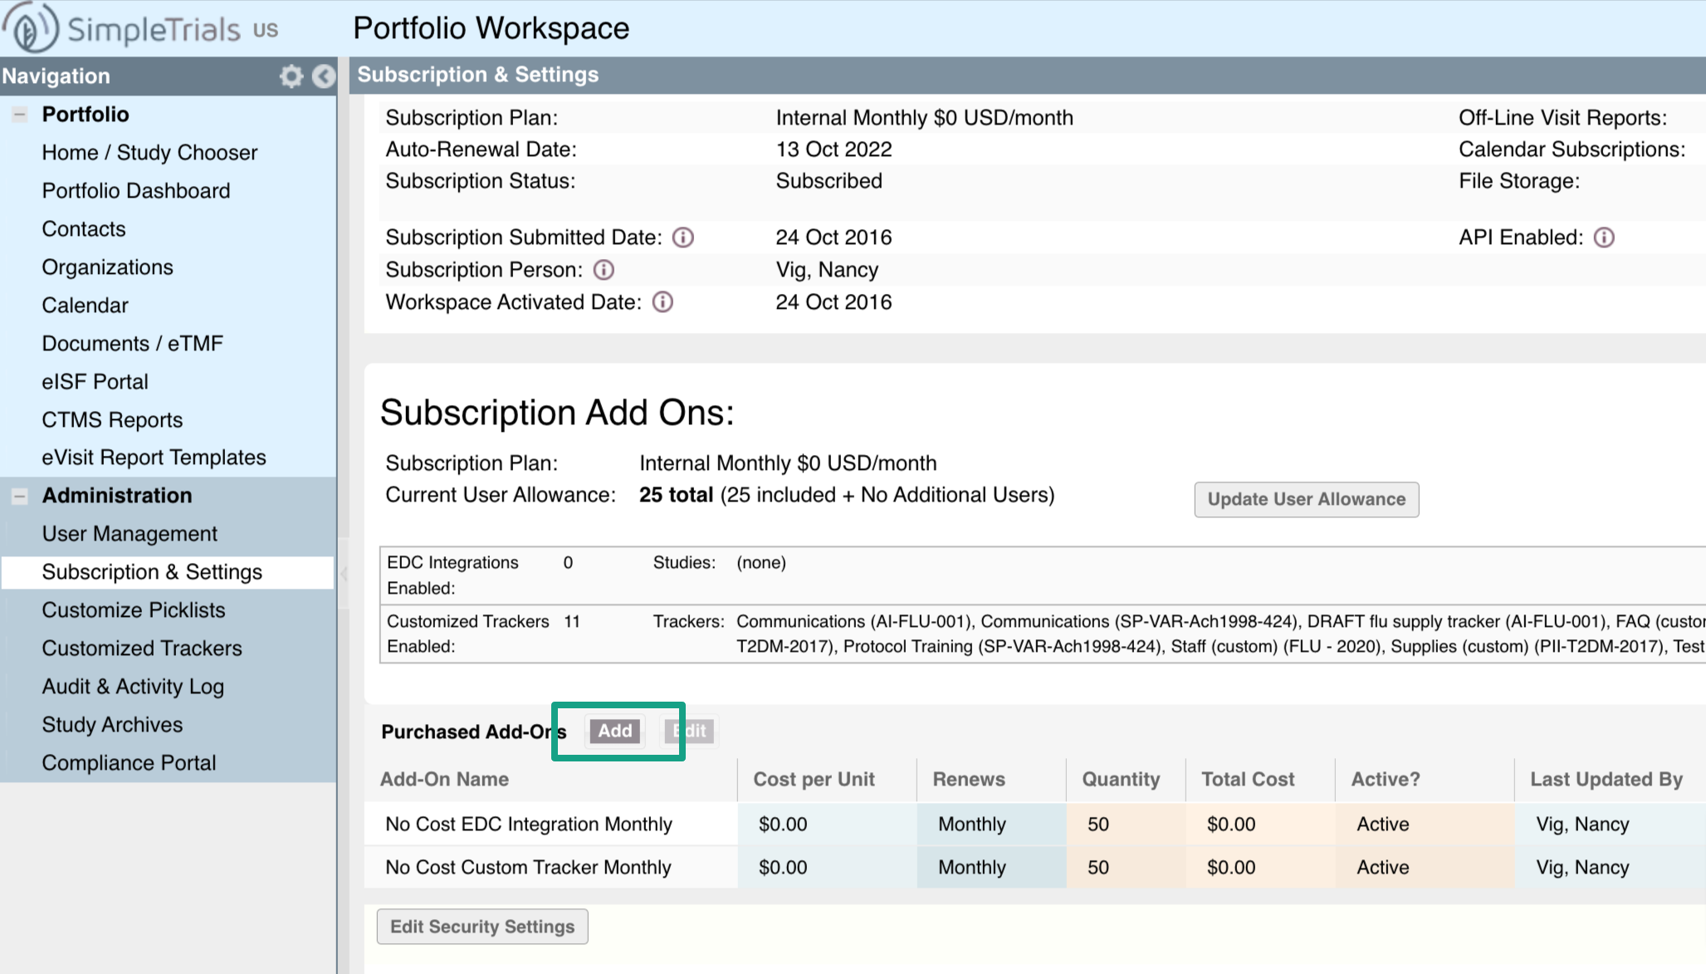Open the Compliance Portal
The height and width of the screenshot is (974, 1706).
[129, 763]
